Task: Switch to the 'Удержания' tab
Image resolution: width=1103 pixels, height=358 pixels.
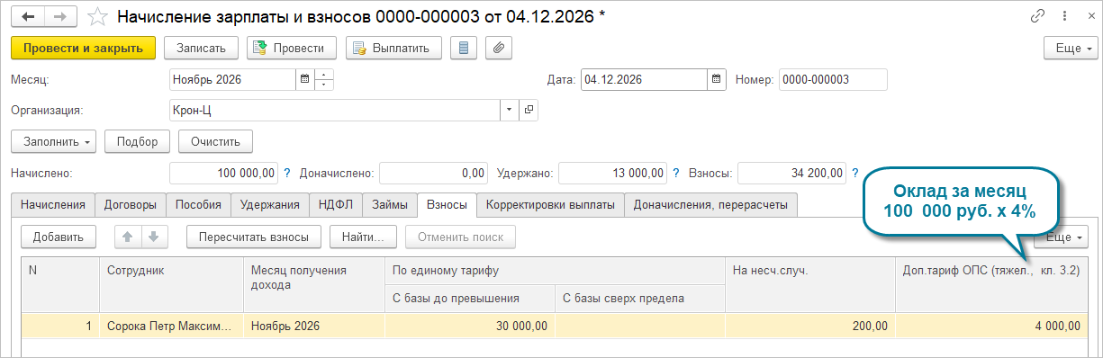Action: (270, 205)
